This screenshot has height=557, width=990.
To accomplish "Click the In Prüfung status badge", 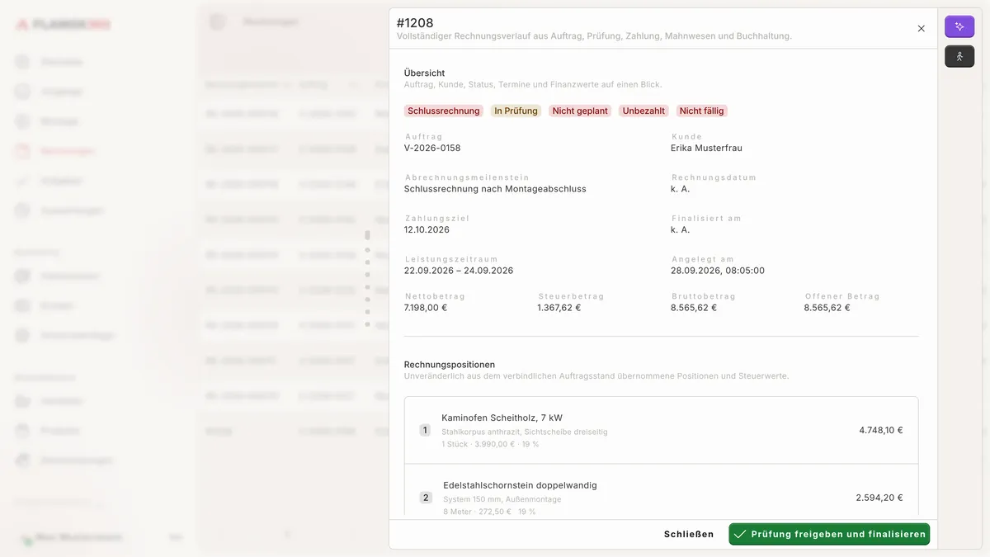I will [x=516, y=111].
